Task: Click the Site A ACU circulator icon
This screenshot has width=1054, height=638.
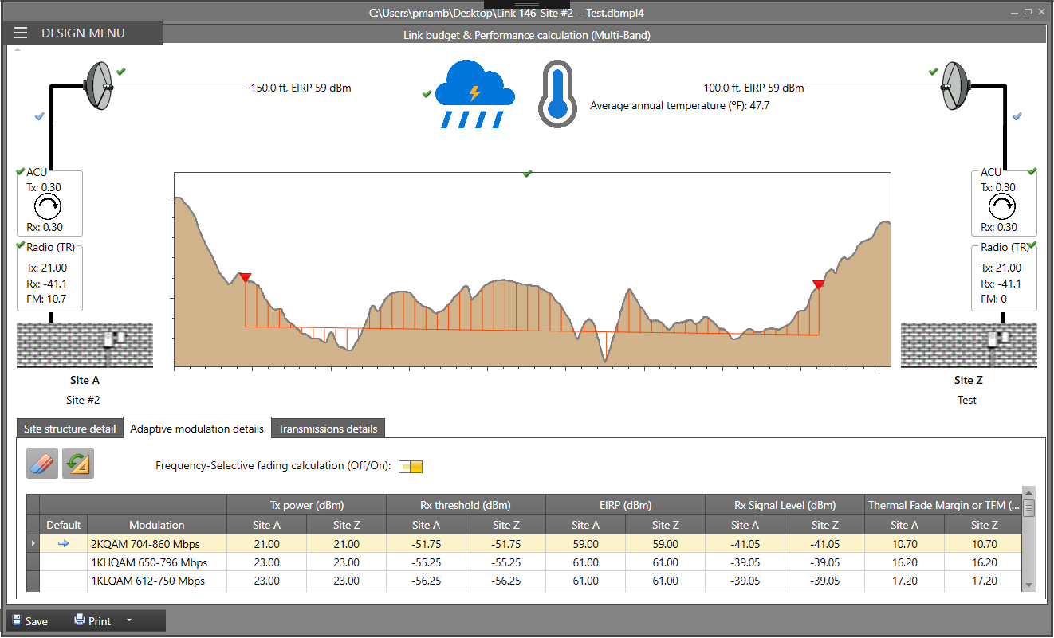Action: point(49,207)
